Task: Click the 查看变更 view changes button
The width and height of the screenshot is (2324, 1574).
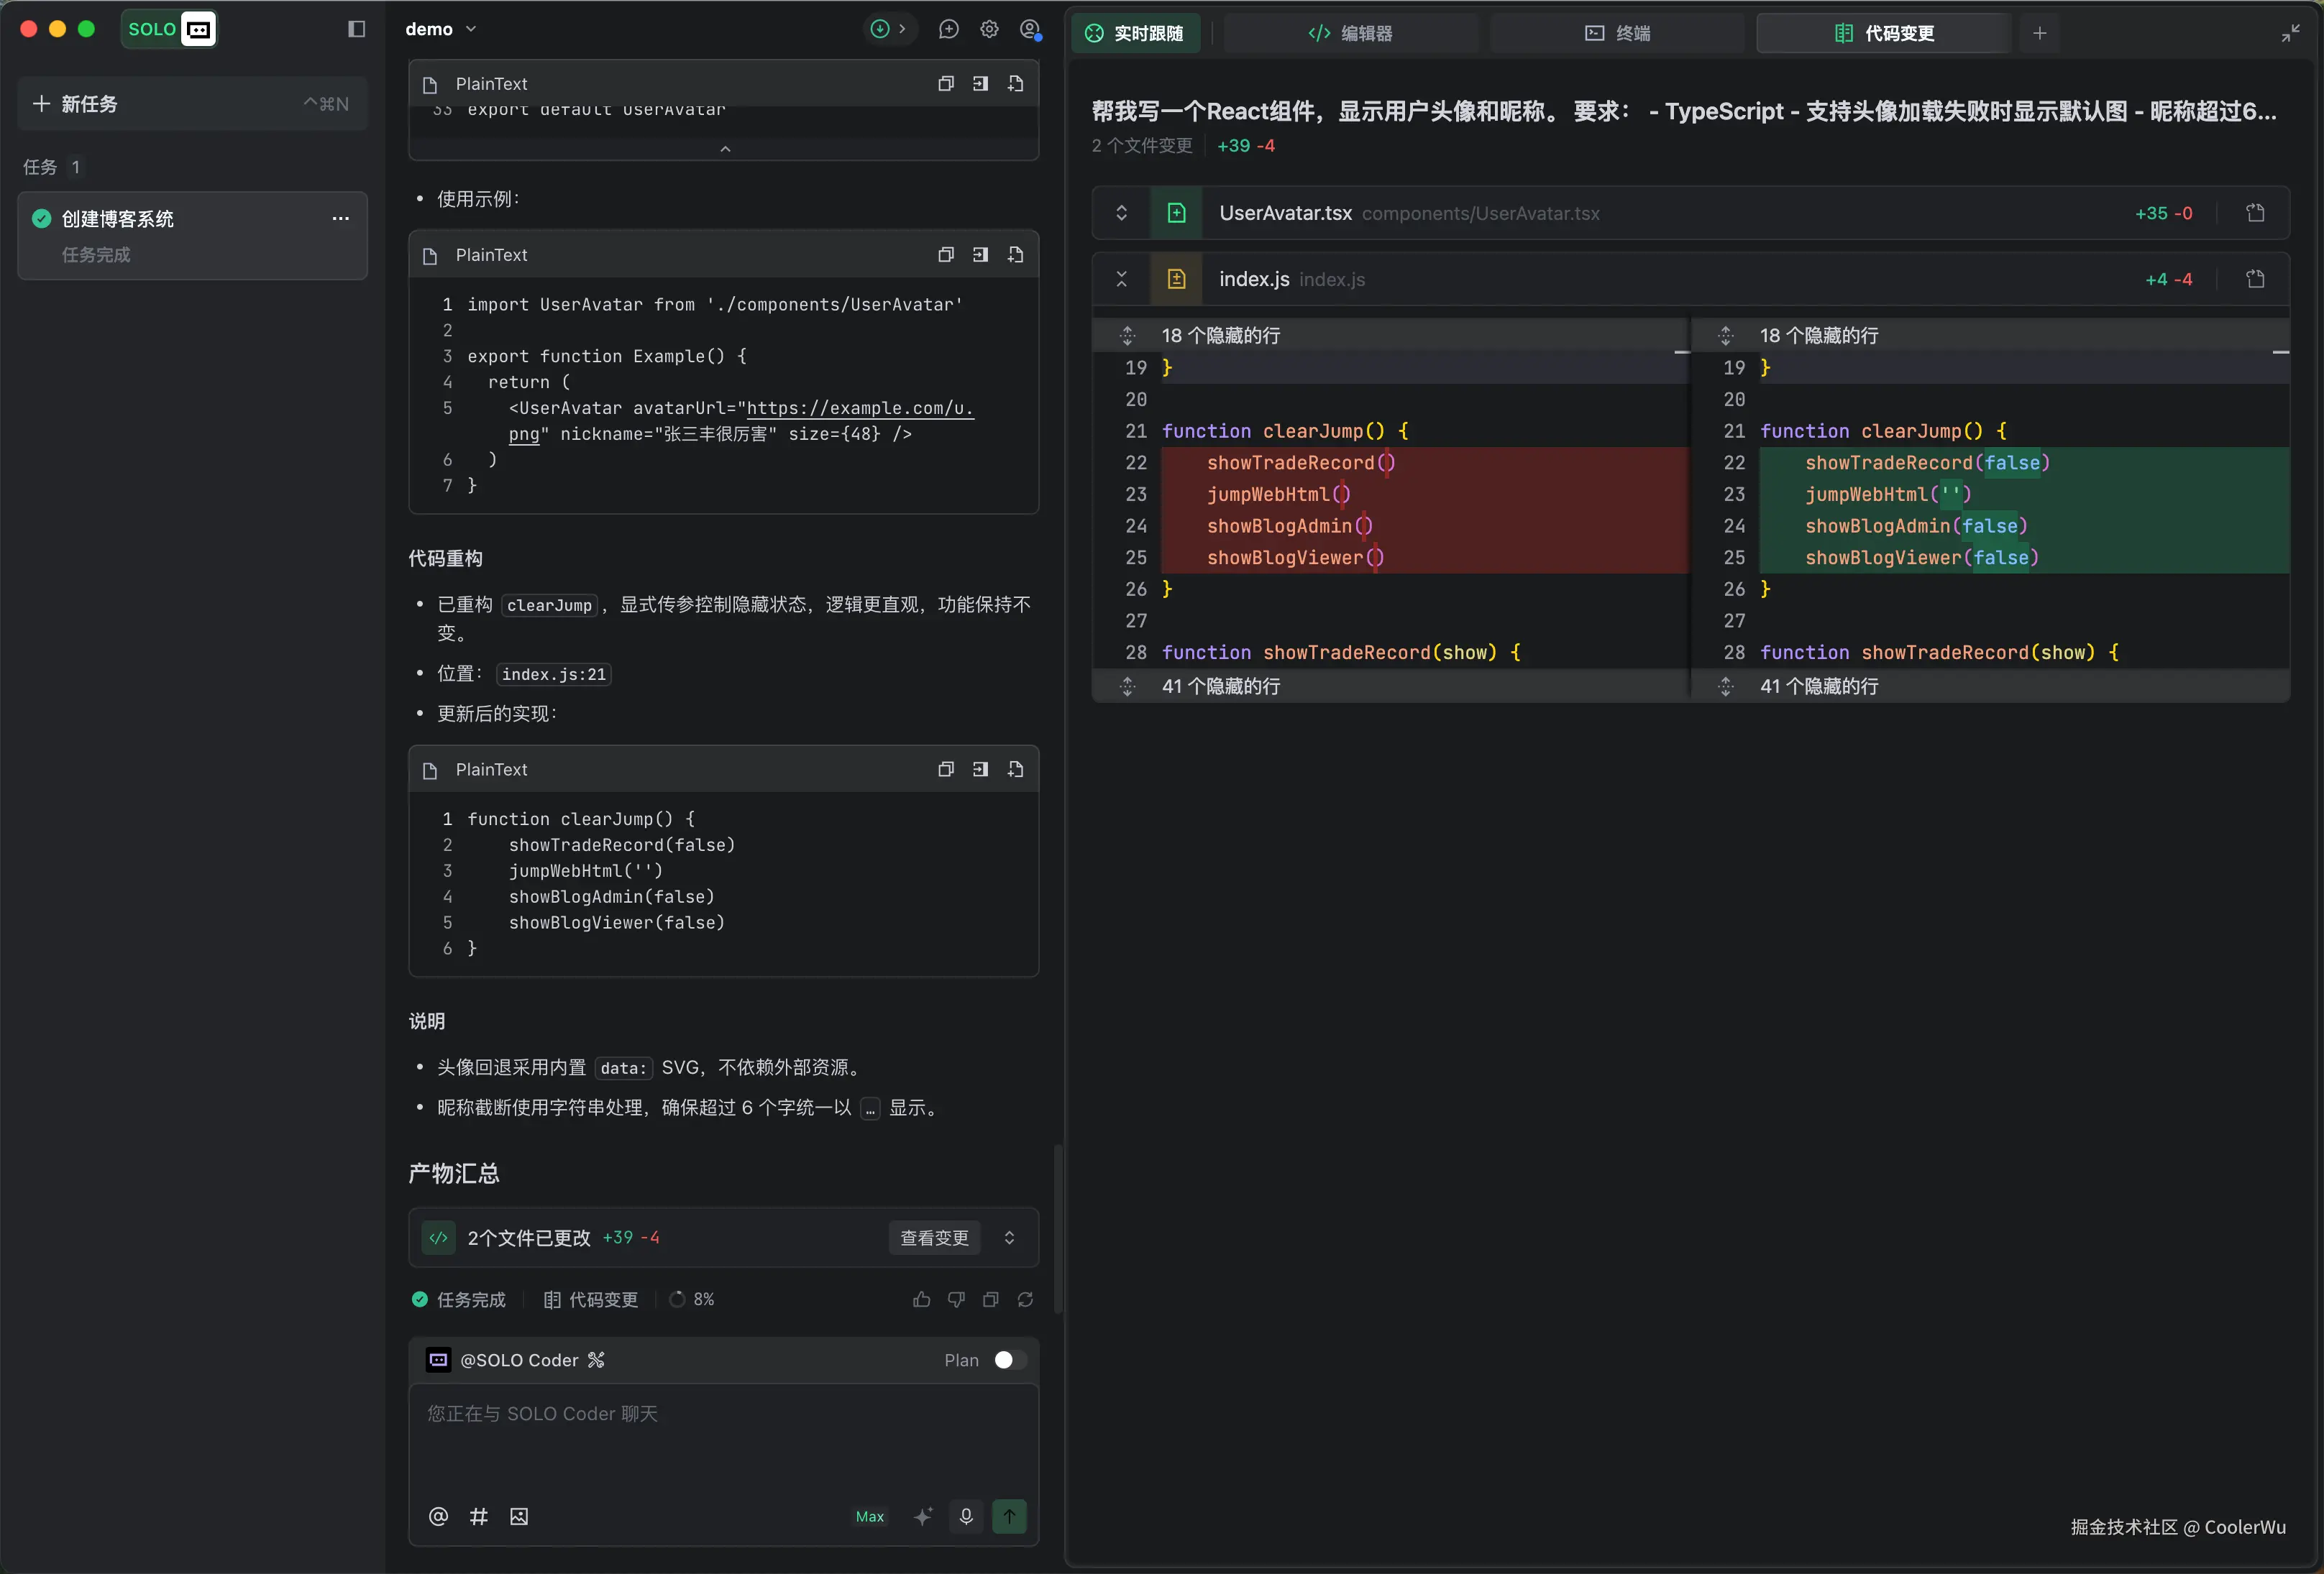Action: [934, 1238]
